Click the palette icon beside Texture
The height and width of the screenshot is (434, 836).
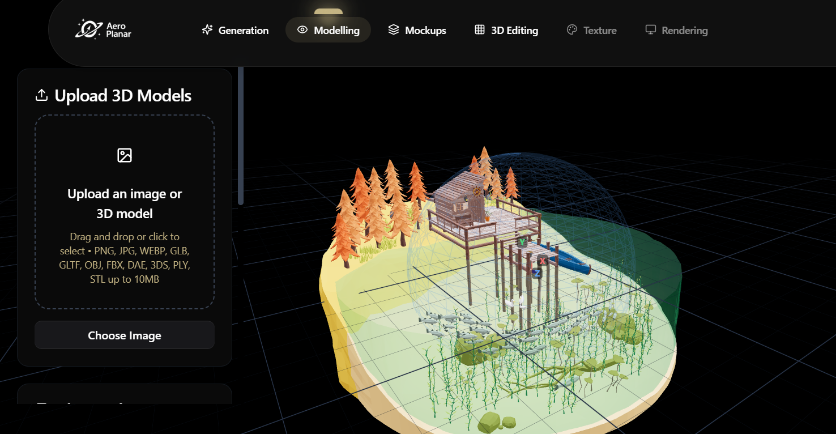[572, 30]
